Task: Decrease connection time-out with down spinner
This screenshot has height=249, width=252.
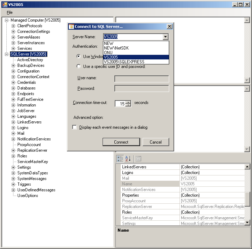Action: point(128,105)
